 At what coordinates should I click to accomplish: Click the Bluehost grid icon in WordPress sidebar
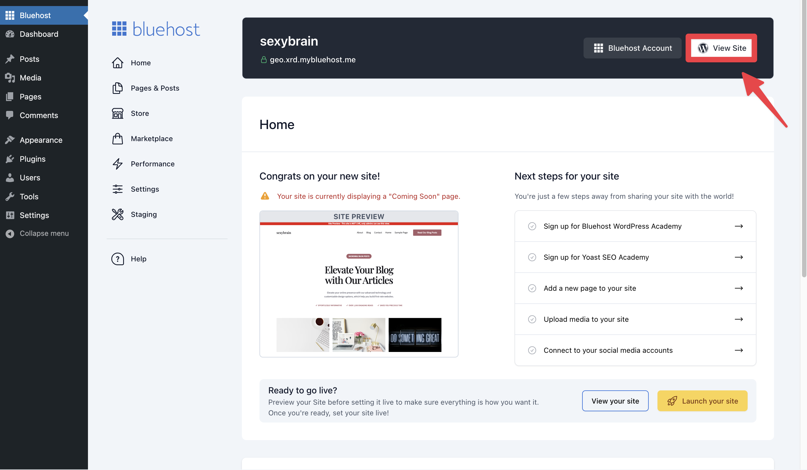pyautogui.click(x=10, y=15)
